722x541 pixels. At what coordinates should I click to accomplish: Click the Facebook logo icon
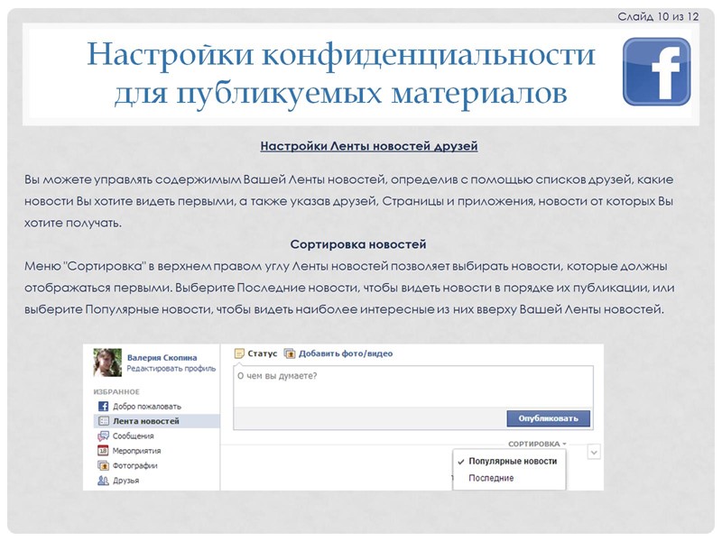pyautogui.click(x=657, y=72)
